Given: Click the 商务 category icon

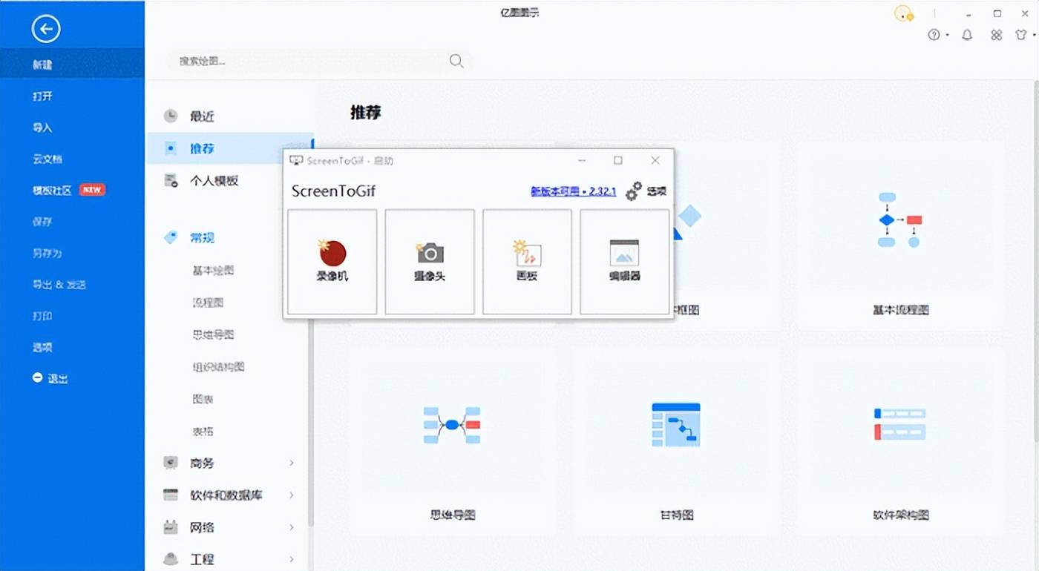Looking at the screenshot, I should [x=171, y=463].
